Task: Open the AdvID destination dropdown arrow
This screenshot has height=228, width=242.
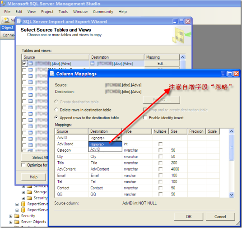Action: pyautogui.click(x=119, y=138)
